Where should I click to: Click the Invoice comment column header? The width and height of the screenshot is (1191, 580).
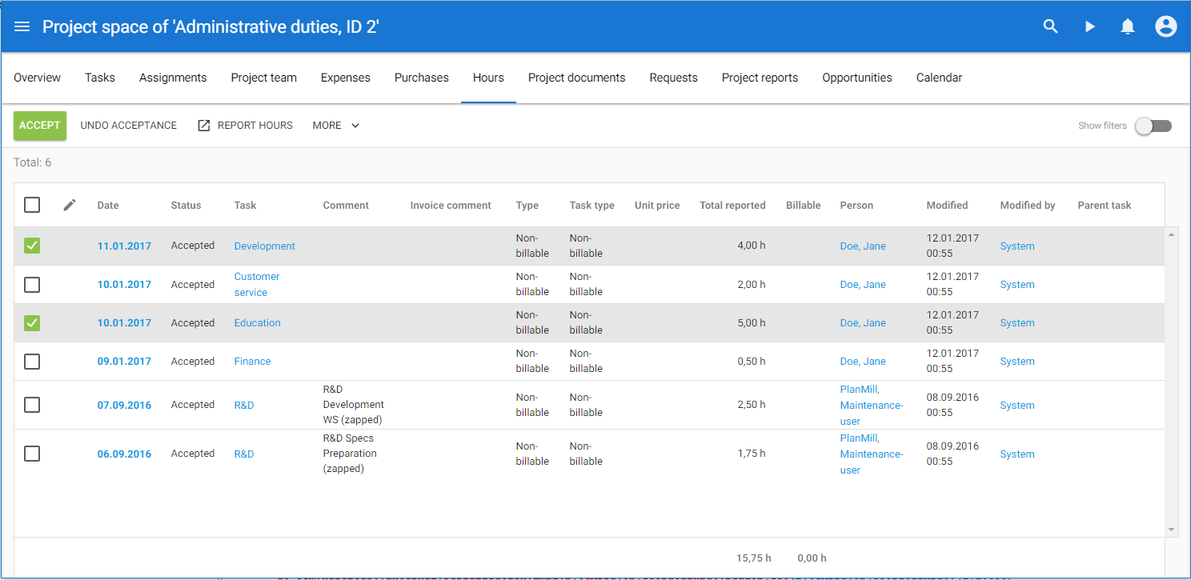[451, 206]
